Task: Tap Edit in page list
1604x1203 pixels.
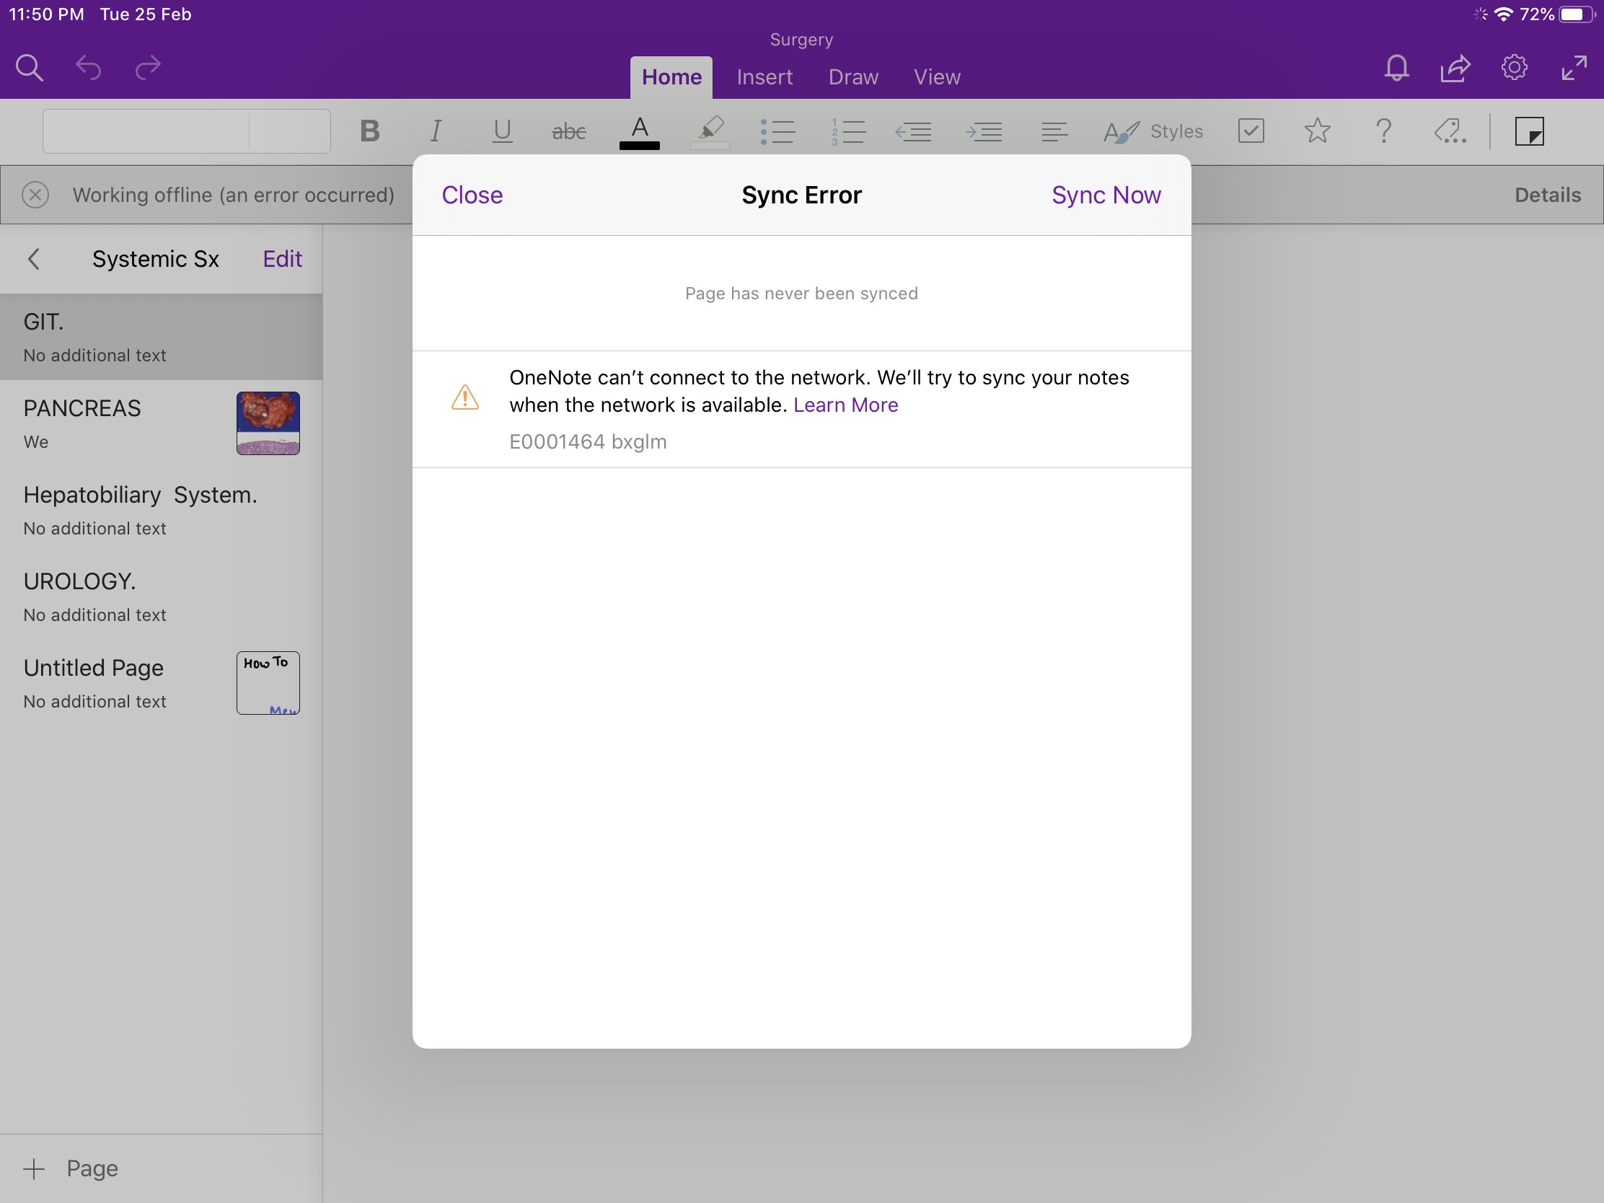Action: pyautogui.click(x=282, y=259)
